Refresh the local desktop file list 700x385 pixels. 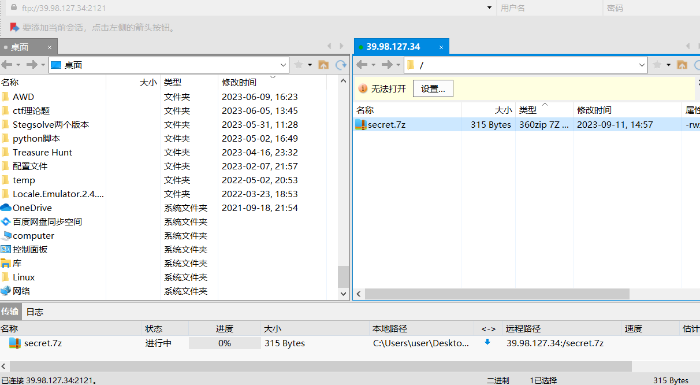pos(341,65)
